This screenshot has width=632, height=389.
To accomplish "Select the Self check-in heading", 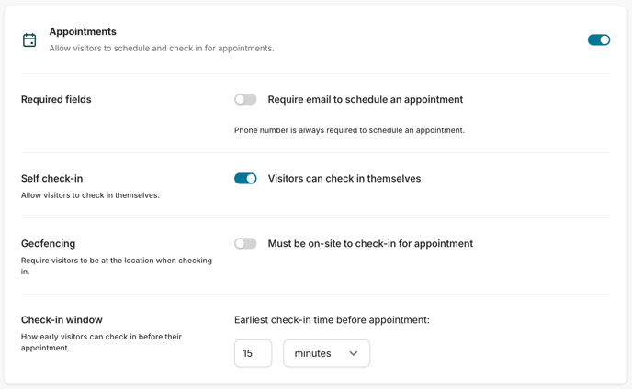I will click(51, 179).
